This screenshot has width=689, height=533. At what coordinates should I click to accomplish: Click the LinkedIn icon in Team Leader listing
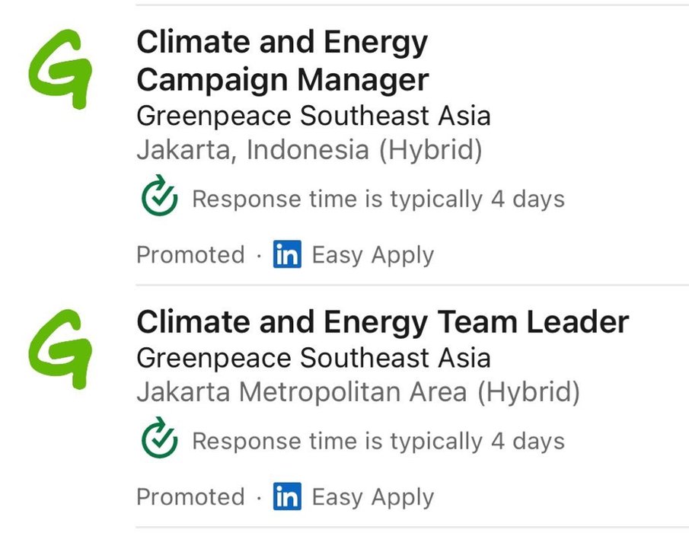click(x=287, y=496)
